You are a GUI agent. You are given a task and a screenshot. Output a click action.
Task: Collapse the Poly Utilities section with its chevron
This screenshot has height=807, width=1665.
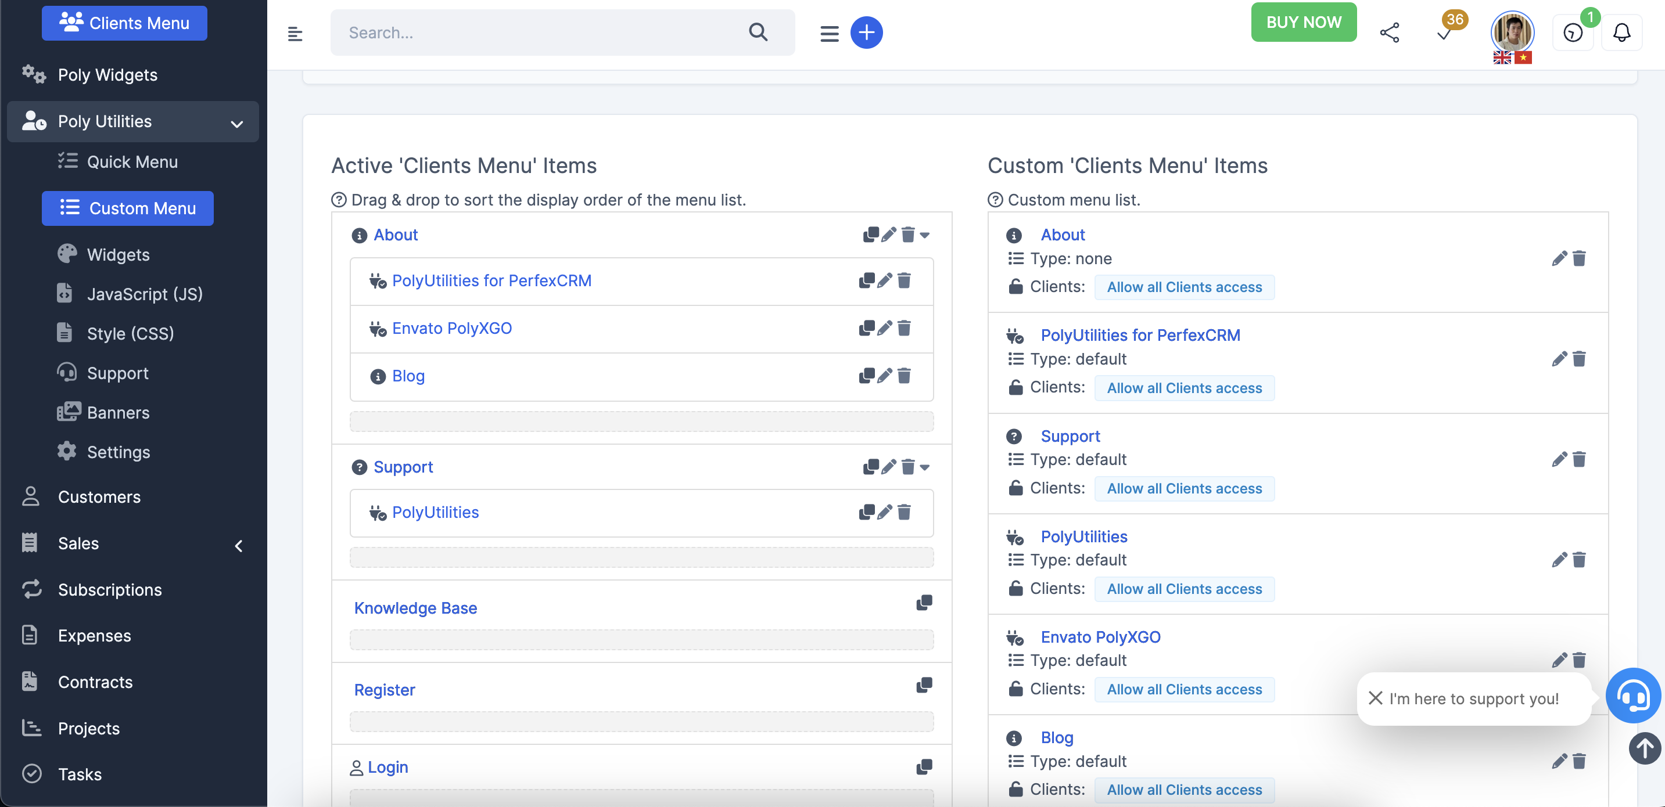[x=236, y=122]
